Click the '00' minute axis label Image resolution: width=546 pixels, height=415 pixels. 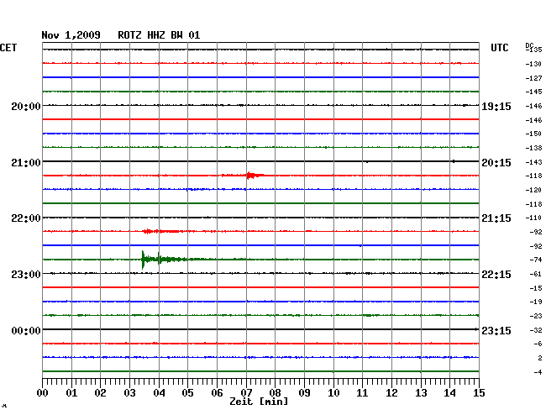(x=43, y=392)
